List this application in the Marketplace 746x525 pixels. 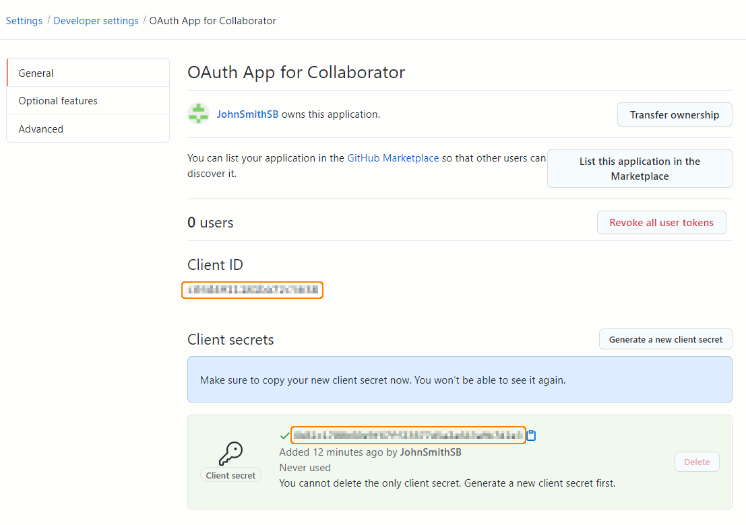point(639,168)
